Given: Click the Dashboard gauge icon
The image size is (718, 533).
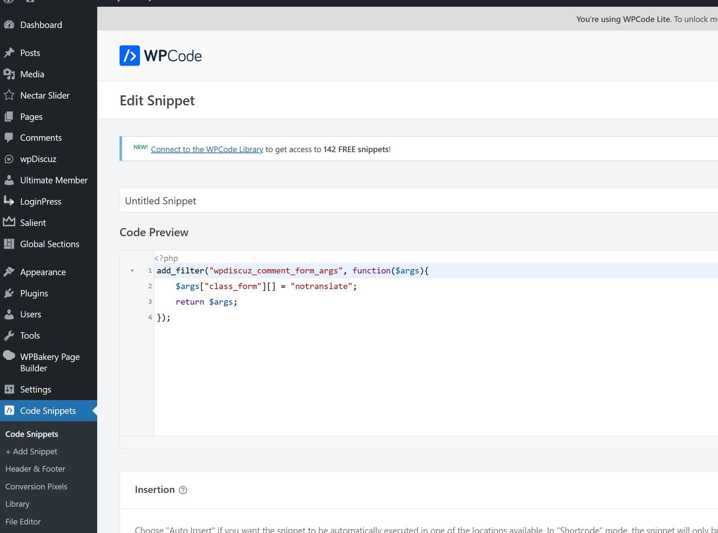Looking at the screenshot, I should click(9, 25).
